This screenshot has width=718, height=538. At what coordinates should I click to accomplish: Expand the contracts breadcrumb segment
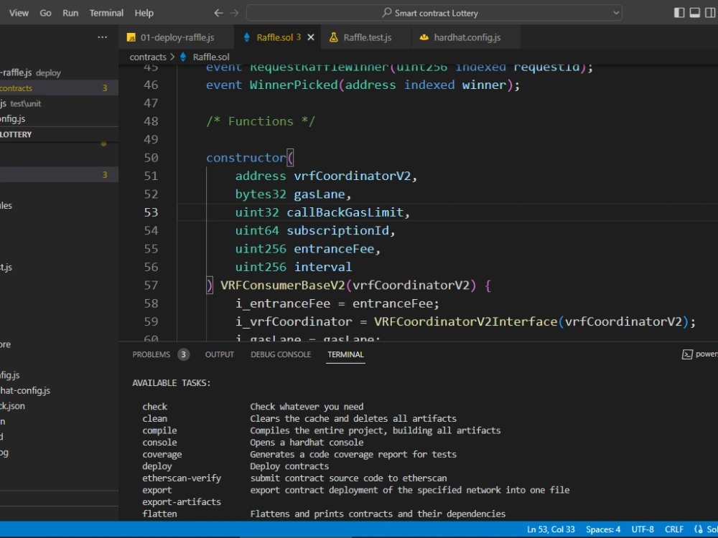click(148, 57)
